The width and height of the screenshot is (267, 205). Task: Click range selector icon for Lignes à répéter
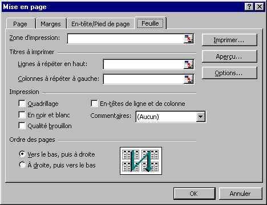point(188,64)
